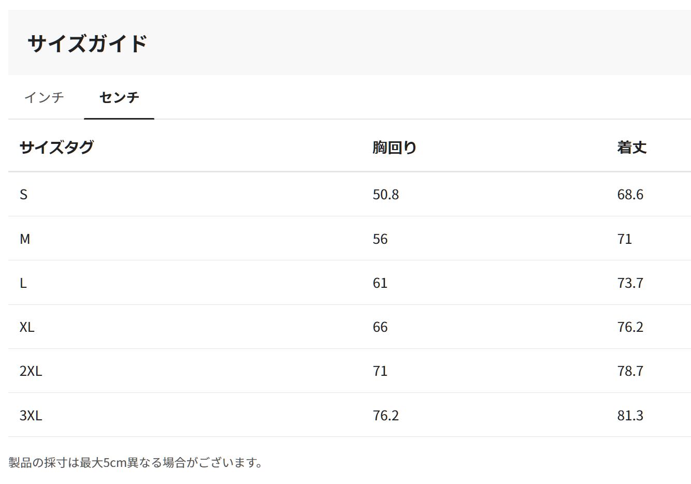This screenshot has width=691, height=484.
Task: Switch to the インチ tab
Action: click(x=44, y=97)
